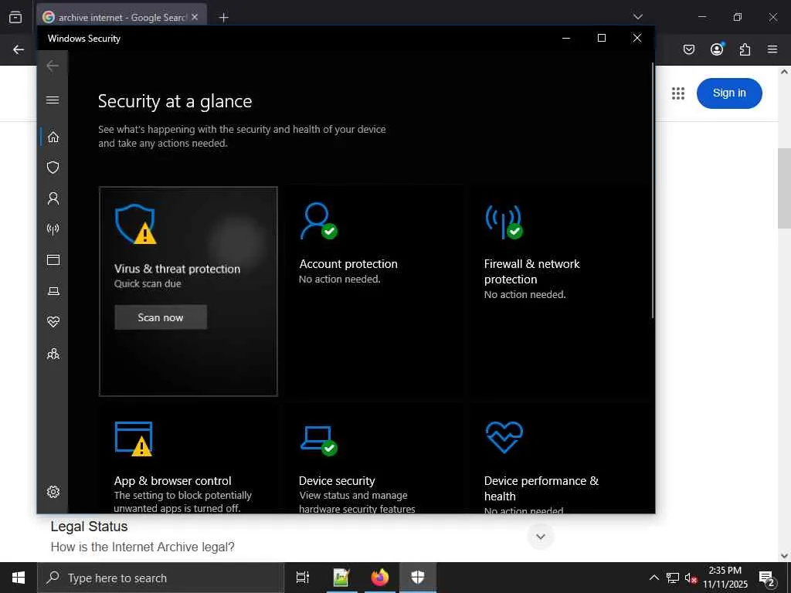Viewport: 791px width, 593px height.
Task: Expand the Legal Status chevron on Google page
Action: [540, 537]
